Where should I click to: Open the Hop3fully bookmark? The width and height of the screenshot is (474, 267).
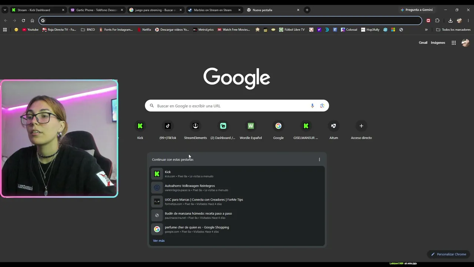370,30
